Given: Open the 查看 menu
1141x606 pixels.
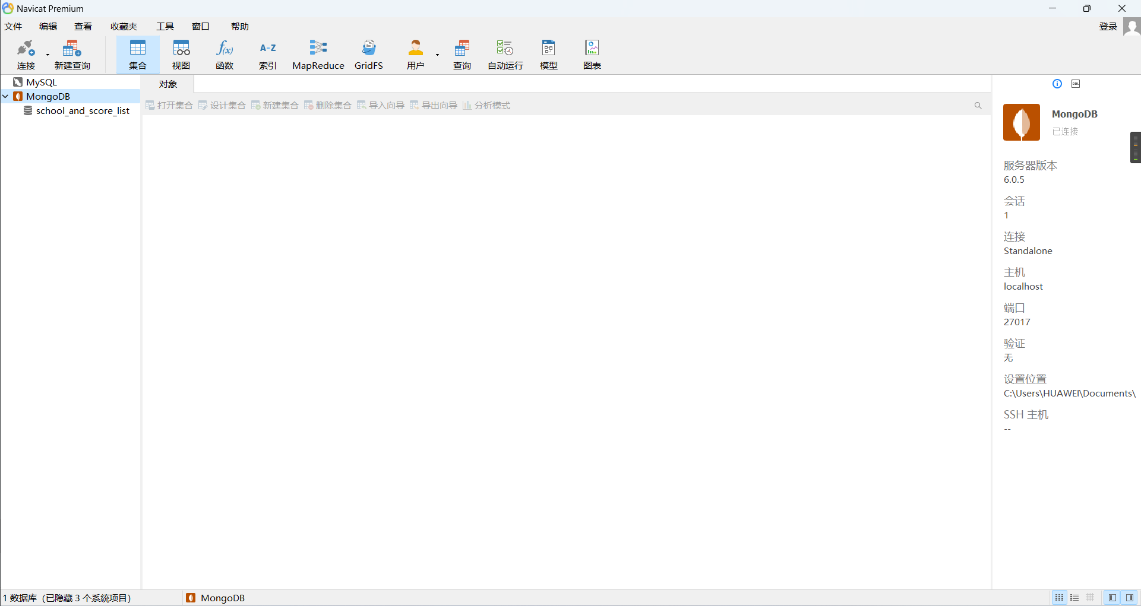Looking at the screenshot, I should click(x=83, y=26).
